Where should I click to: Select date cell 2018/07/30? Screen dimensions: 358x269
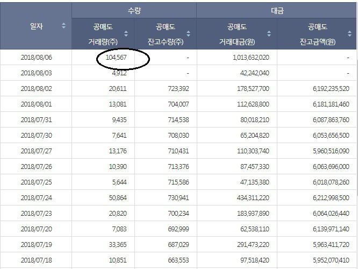coord(37,135)
